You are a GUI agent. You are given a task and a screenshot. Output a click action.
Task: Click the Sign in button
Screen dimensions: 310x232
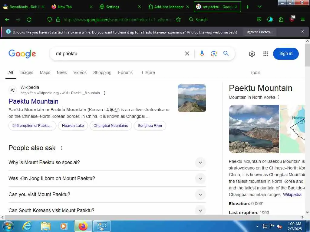(x=286, y=54)
